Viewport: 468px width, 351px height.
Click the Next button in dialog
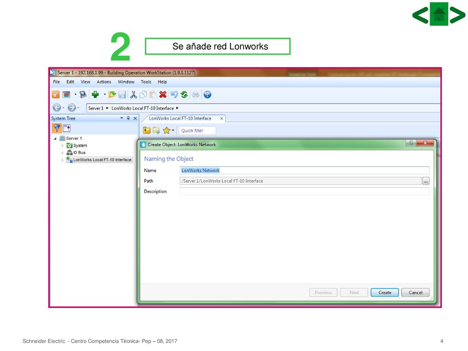click(354, 292)
